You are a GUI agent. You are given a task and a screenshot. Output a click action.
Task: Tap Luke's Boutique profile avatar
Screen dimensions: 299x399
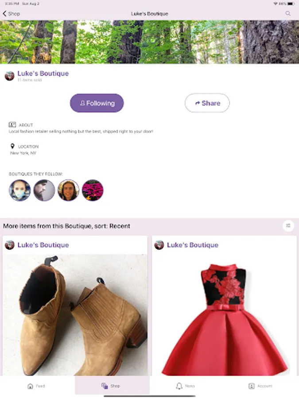tap(10, 76)
